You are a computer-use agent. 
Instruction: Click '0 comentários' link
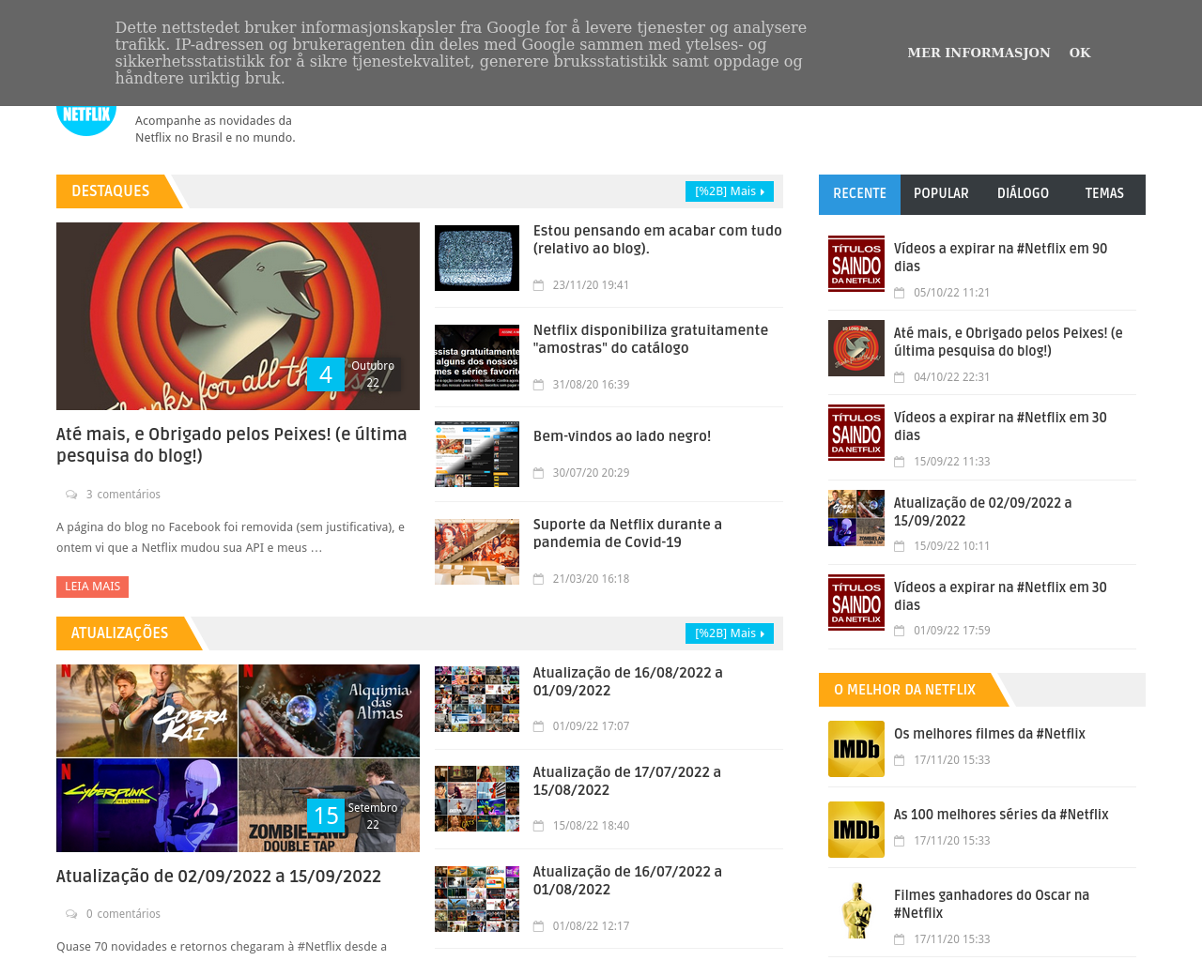coord(123,914)
